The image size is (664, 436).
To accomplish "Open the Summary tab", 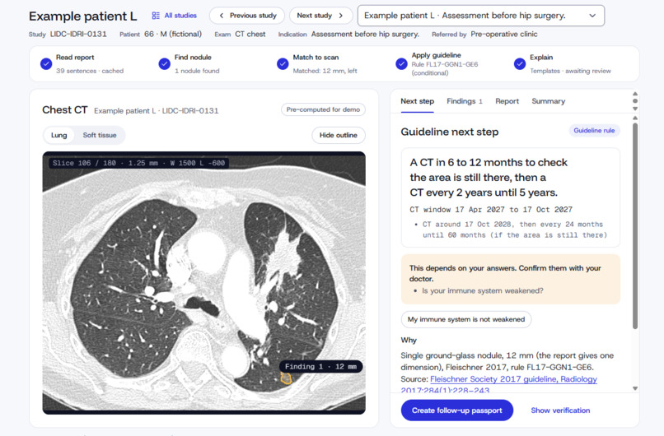I will click(x=548, y=101).
